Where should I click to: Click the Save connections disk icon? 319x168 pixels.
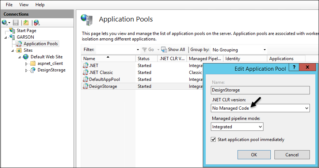16,23
